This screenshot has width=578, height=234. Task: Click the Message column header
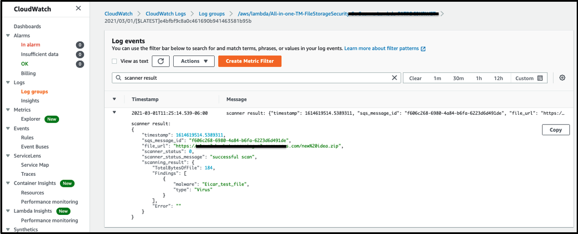pos(236,99)
